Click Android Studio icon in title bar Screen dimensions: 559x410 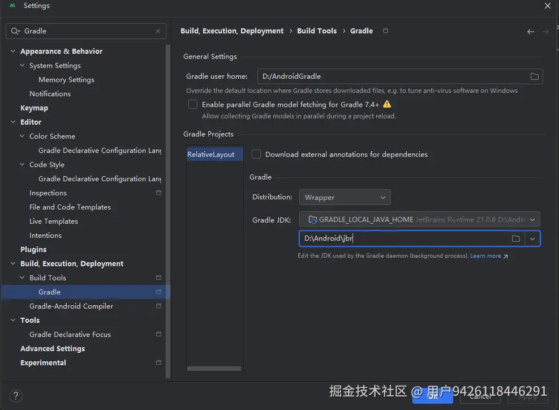12,5
